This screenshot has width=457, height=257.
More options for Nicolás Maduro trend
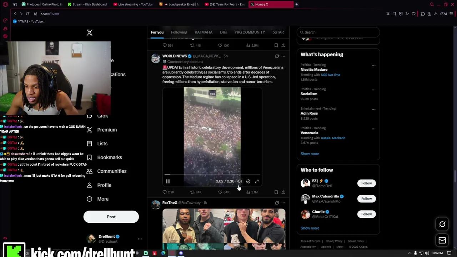point(373,66)
